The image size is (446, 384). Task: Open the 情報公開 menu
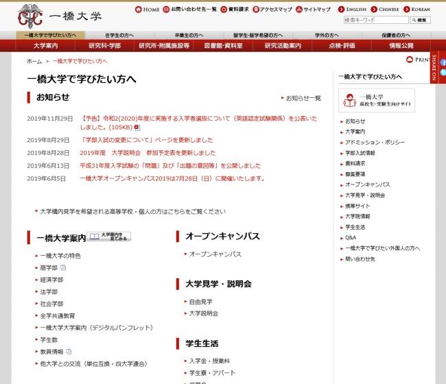(401, 46)
